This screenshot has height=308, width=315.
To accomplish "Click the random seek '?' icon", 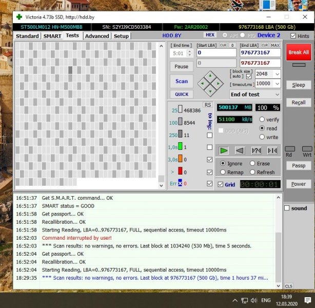I will (x=256, y=150).
